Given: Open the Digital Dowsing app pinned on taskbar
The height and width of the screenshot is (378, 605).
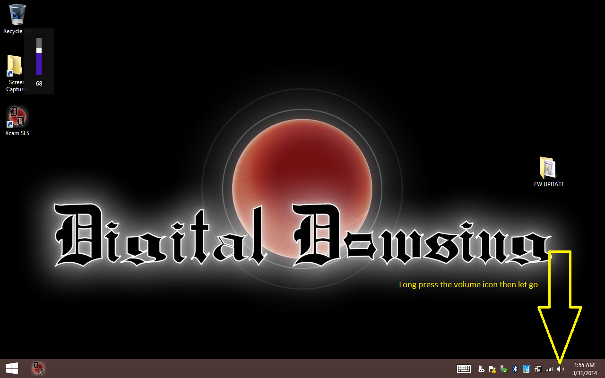Looking at the screenshot, I should point(38,369).
